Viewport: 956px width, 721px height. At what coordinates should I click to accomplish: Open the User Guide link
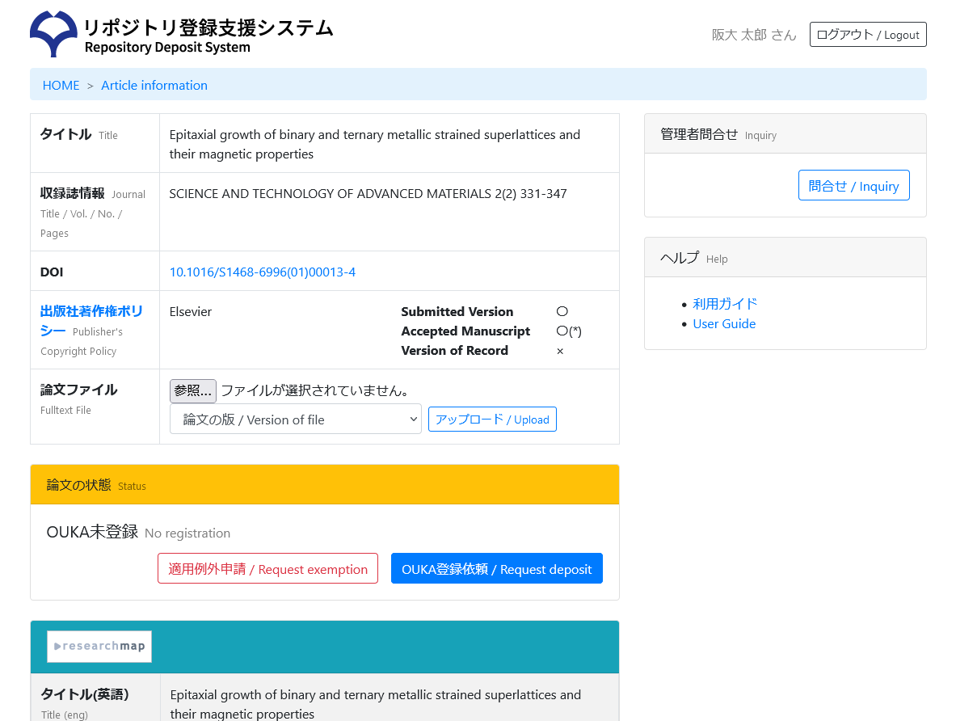click(724, 324)
